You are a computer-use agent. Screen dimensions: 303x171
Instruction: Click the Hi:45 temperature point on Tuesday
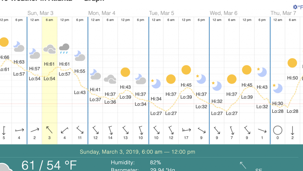(186, 85)
